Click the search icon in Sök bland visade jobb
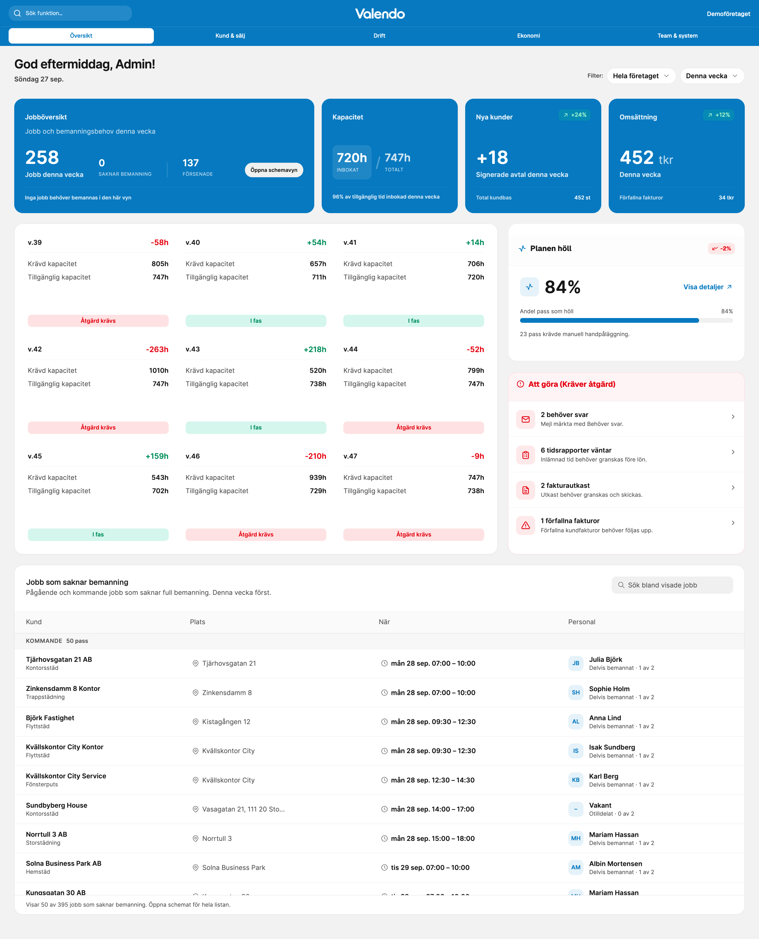 [621, 585]
